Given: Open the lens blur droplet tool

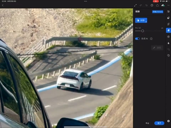Looking at the screenshot, I should [x=169, y=43].
